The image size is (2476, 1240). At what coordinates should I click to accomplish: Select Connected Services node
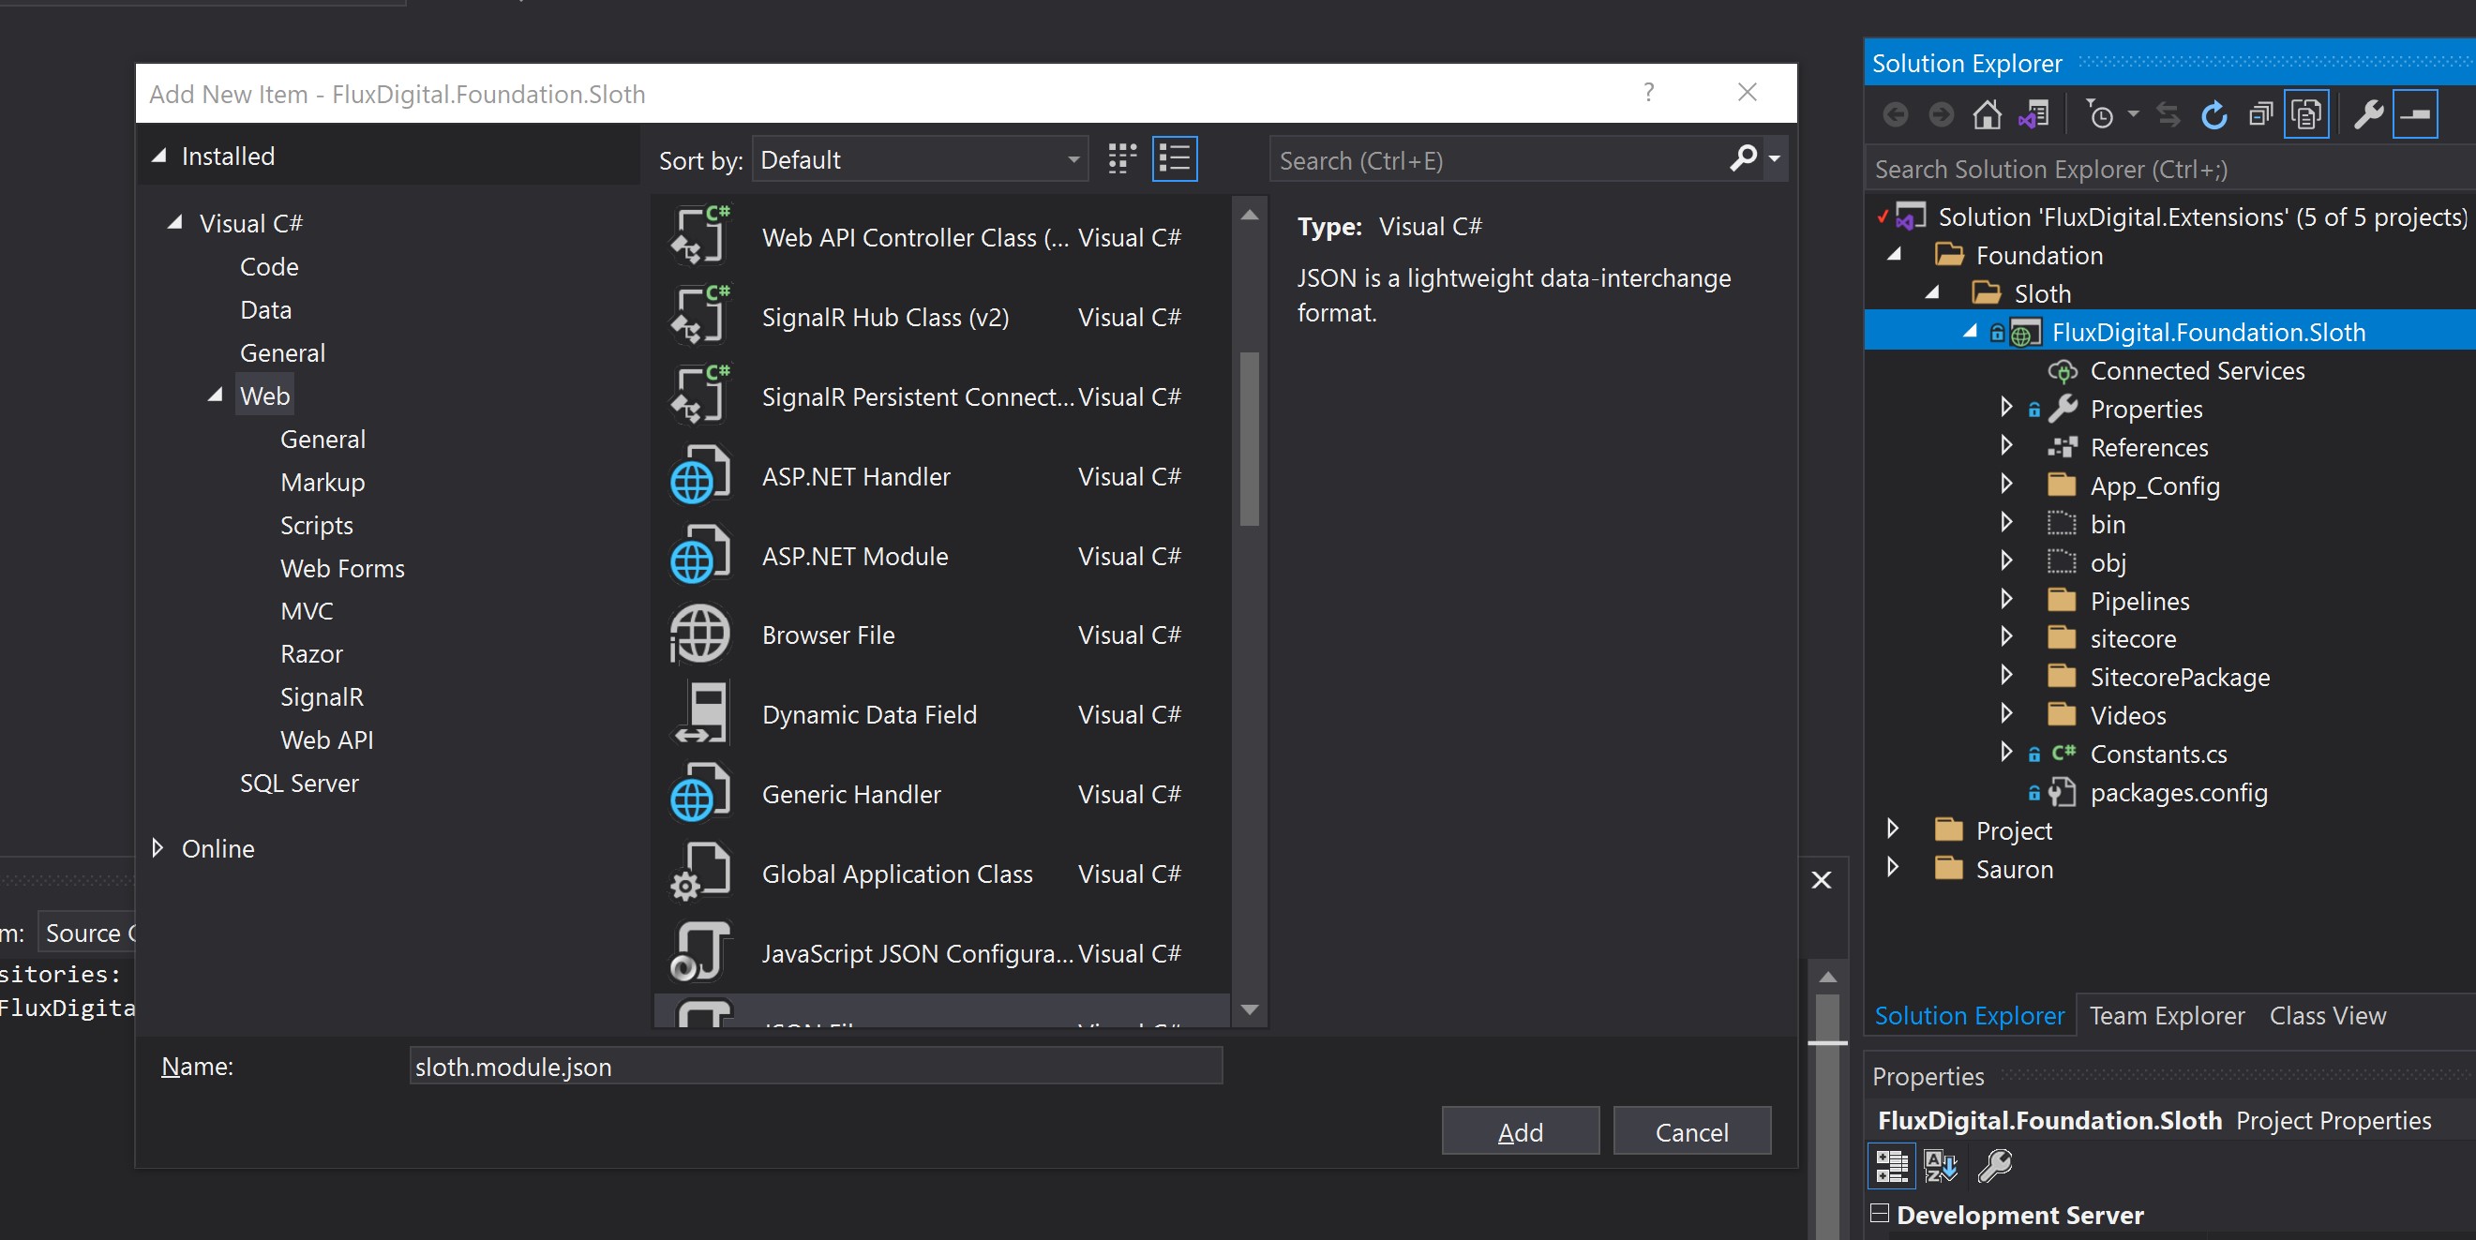coord(2197,370)
